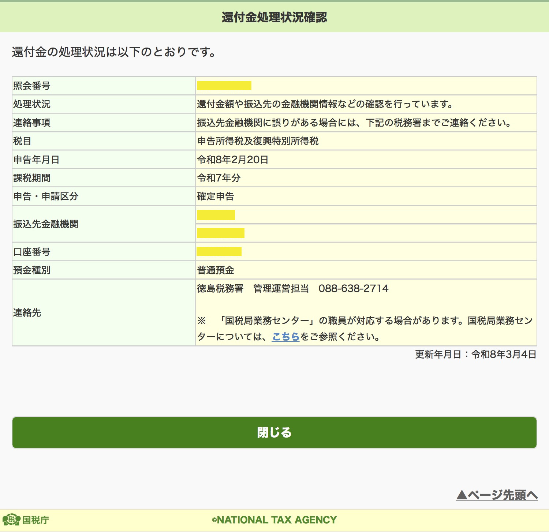Click the first highlighted 振込先金融機関 value
The width and height of the screenshot is (549, 532).
216,215
